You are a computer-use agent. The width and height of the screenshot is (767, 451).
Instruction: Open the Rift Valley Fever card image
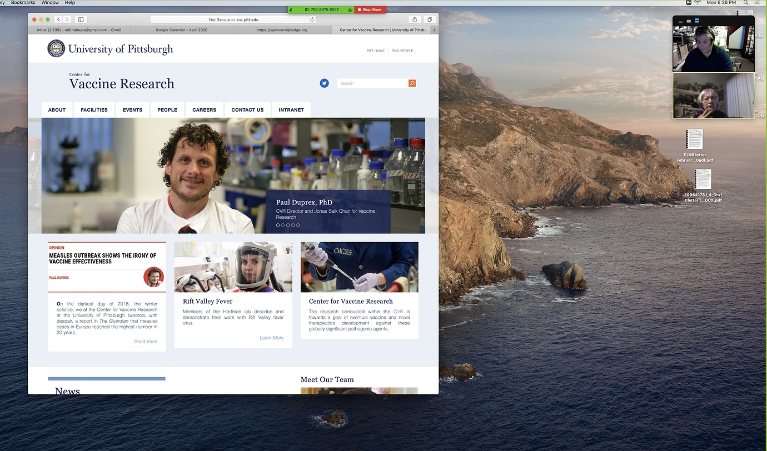(x=233, y=267)
